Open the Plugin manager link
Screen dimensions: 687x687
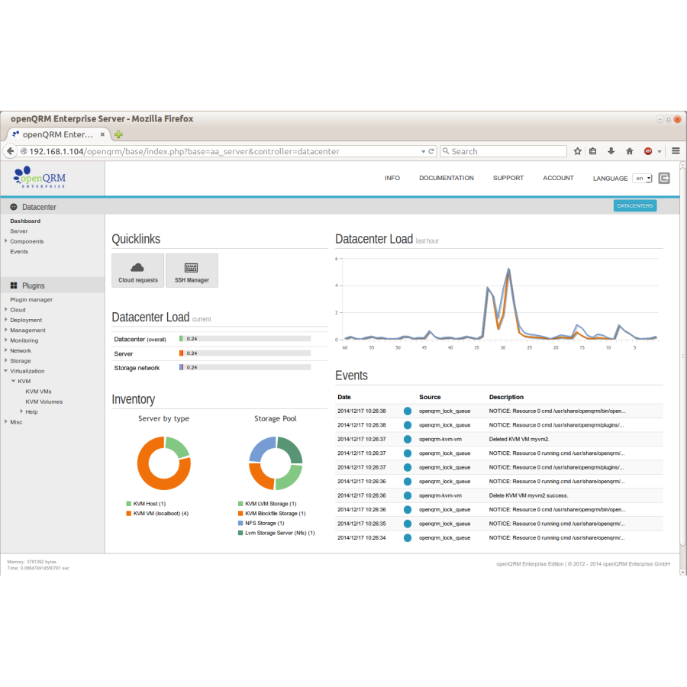(x=31, y=300)
